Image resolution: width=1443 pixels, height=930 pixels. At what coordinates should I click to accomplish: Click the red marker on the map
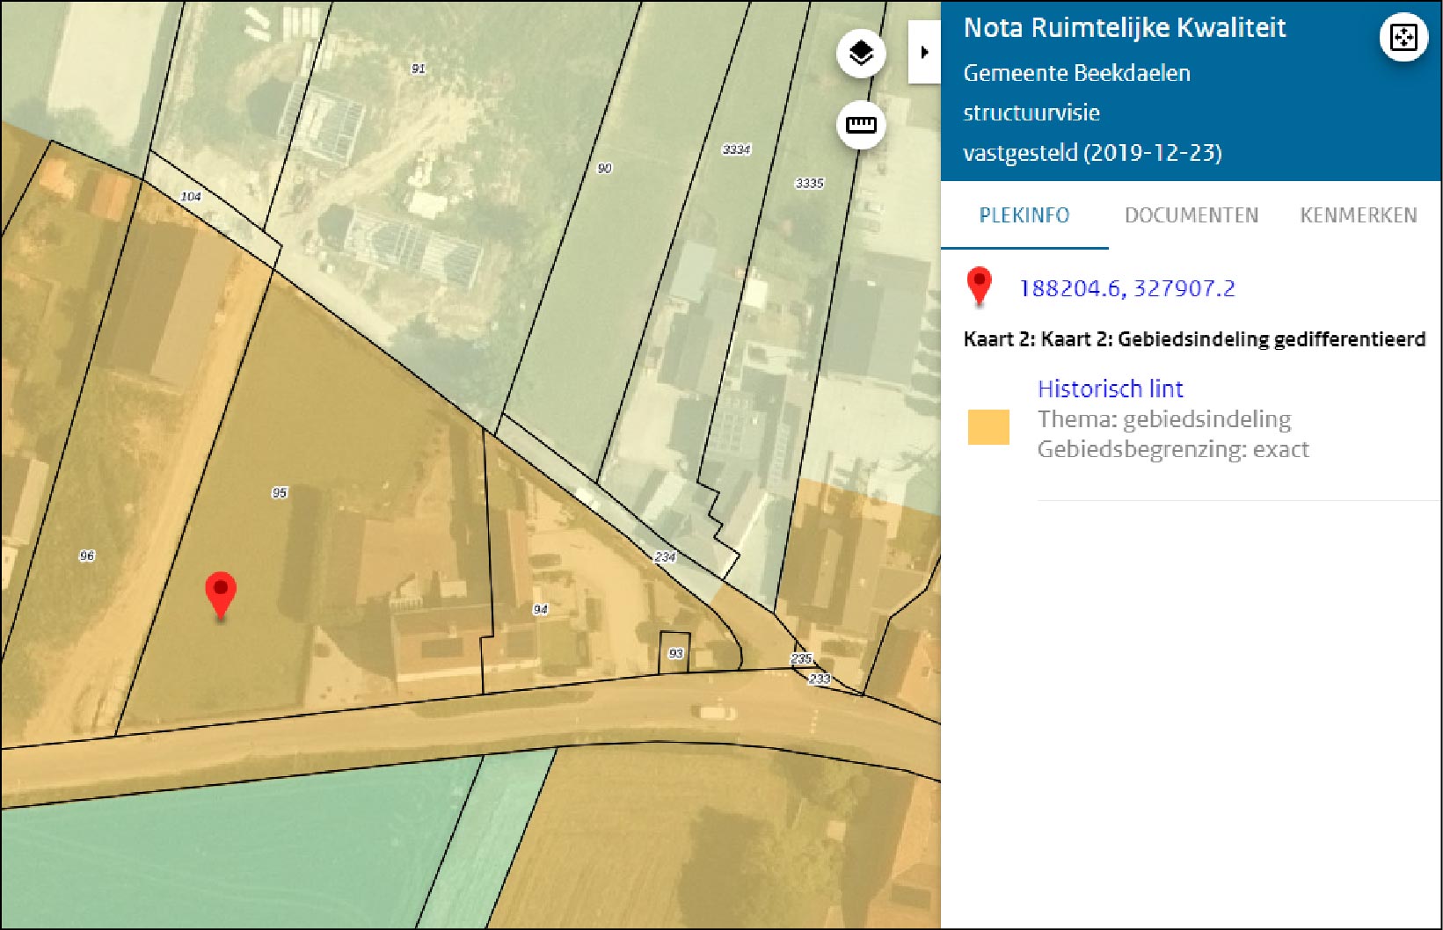220,594
